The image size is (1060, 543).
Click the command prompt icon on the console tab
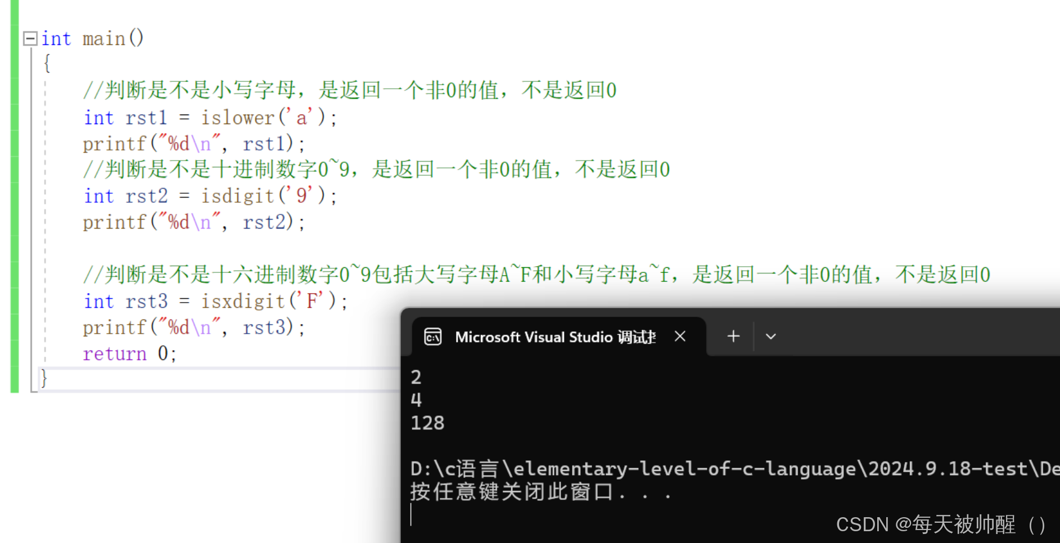pos(432,336)
